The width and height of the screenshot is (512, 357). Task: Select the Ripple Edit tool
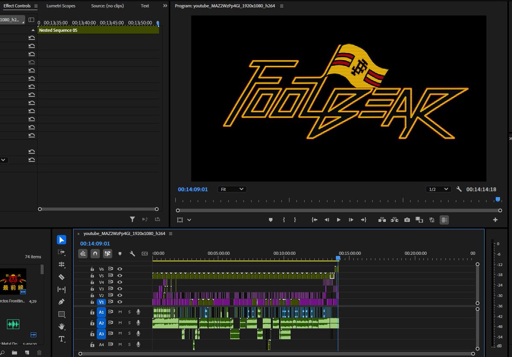click(61, 265)
